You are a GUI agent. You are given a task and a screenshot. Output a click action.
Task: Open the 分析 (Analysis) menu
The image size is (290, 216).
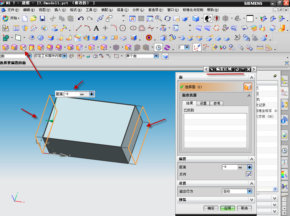point(138,10)
